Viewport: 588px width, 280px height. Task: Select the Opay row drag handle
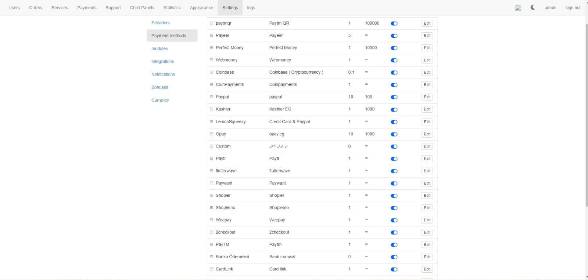(x=211, y=134)
